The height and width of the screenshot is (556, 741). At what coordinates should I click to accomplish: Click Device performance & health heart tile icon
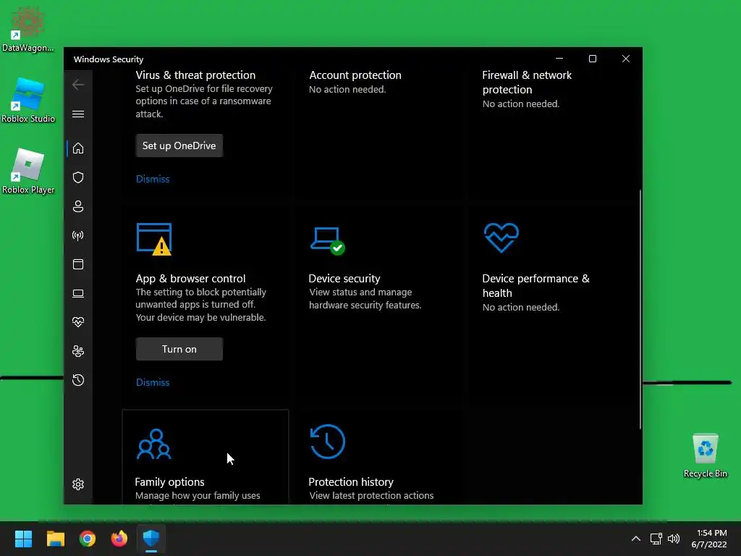coord(501,237)
